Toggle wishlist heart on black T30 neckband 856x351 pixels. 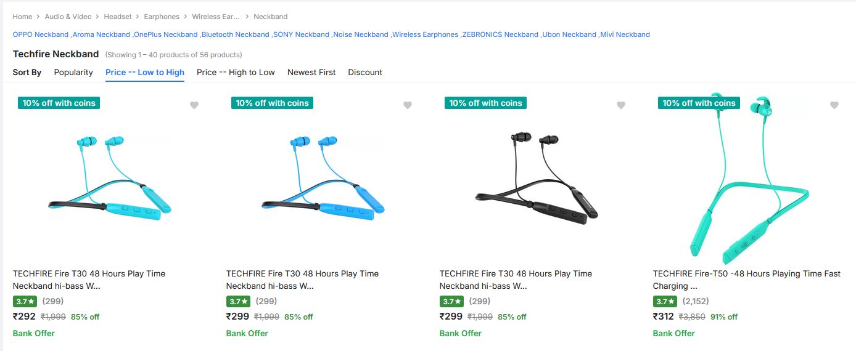(x=621, y=105)
